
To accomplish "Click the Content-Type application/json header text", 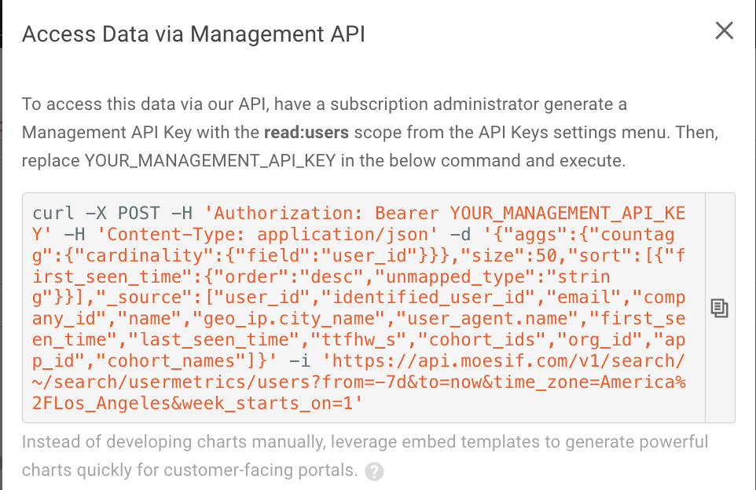I will [x=228, y=234].
